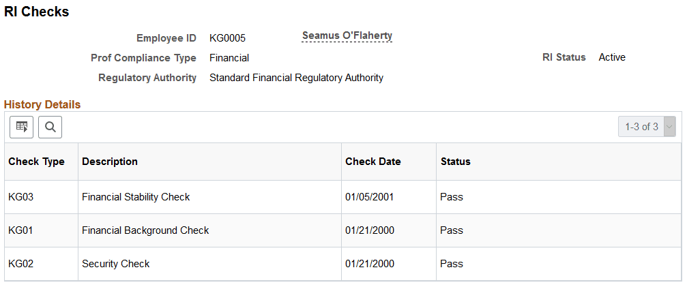The image size is (687, 287).
Task: Expand the 1-3 of 3 row selector
Action: point(647,127)
